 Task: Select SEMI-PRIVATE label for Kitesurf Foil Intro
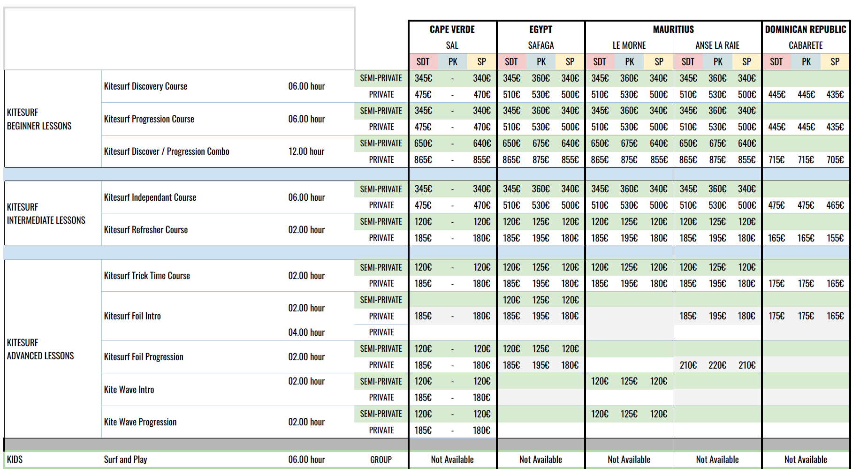[x=381, y=300]
